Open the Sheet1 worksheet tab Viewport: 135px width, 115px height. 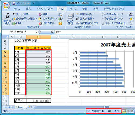tap(21, 107)
